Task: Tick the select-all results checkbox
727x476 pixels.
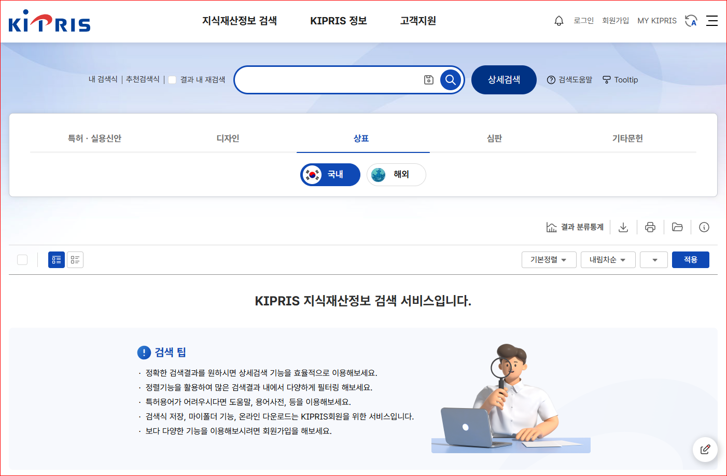Action: click(x=22, y=260)
